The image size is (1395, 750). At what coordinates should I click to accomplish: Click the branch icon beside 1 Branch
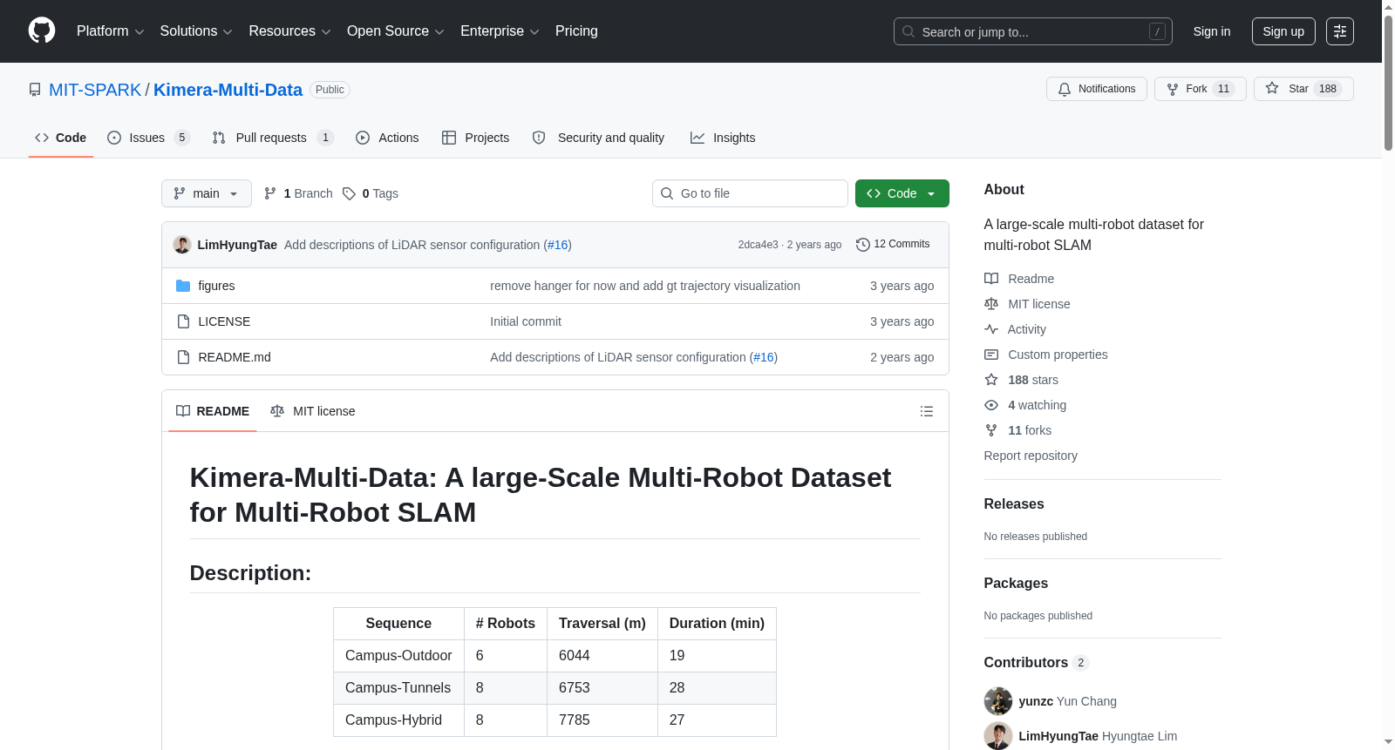(x=270, y=193)
